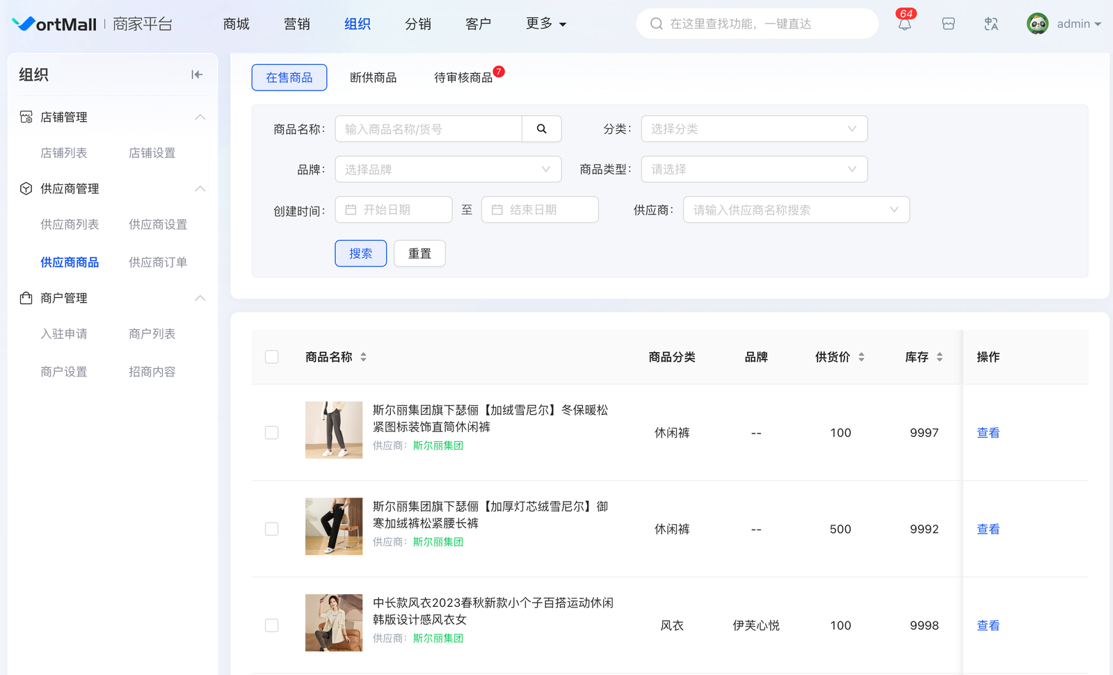This screenshot has width=1113, height=675.
Task: Collapse the 店铺管理 sidebar section
Action: pos(200,117)
